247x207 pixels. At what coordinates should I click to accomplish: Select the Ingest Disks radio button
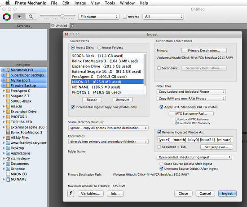point(73,47)
